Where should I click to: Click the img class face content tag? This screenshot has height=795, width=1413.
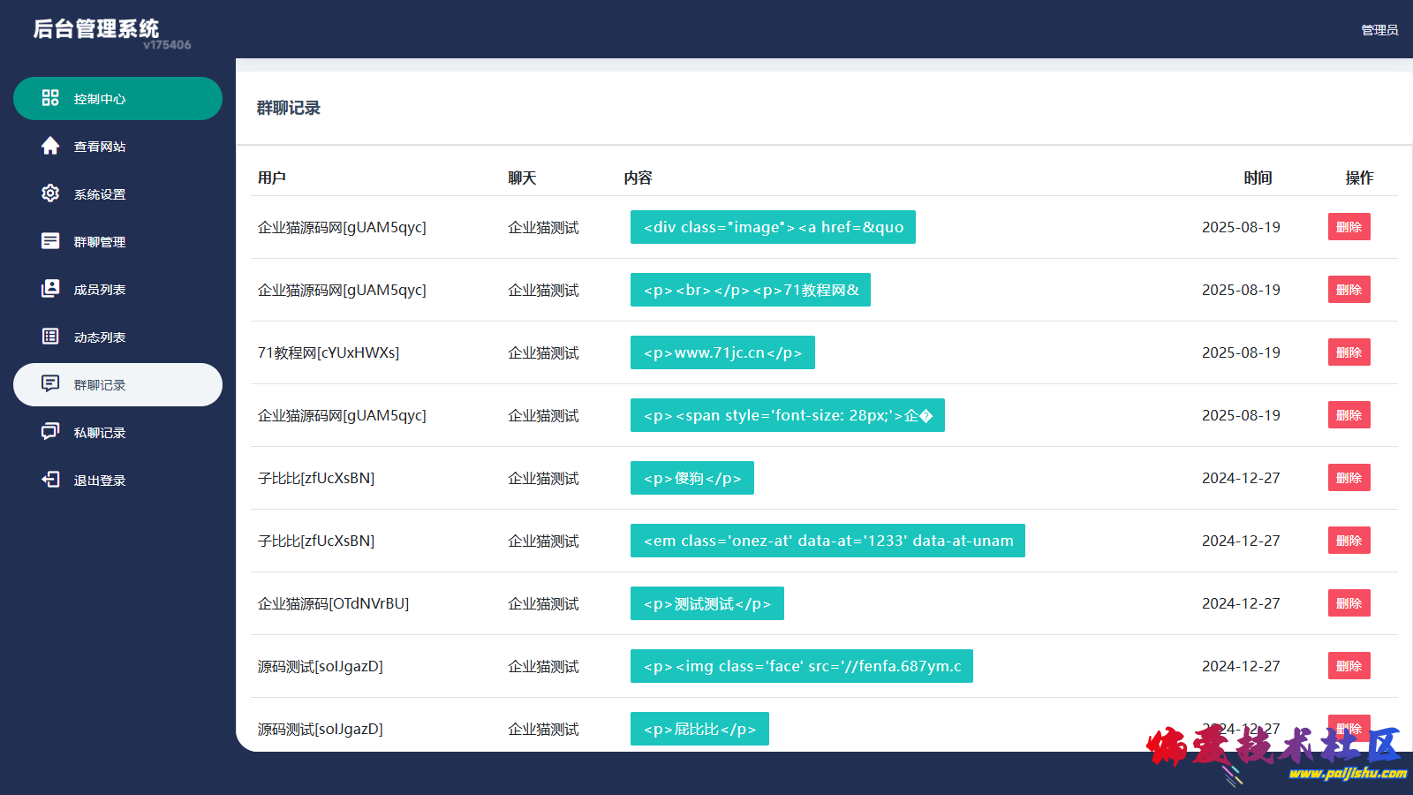(x=801, y=666)
